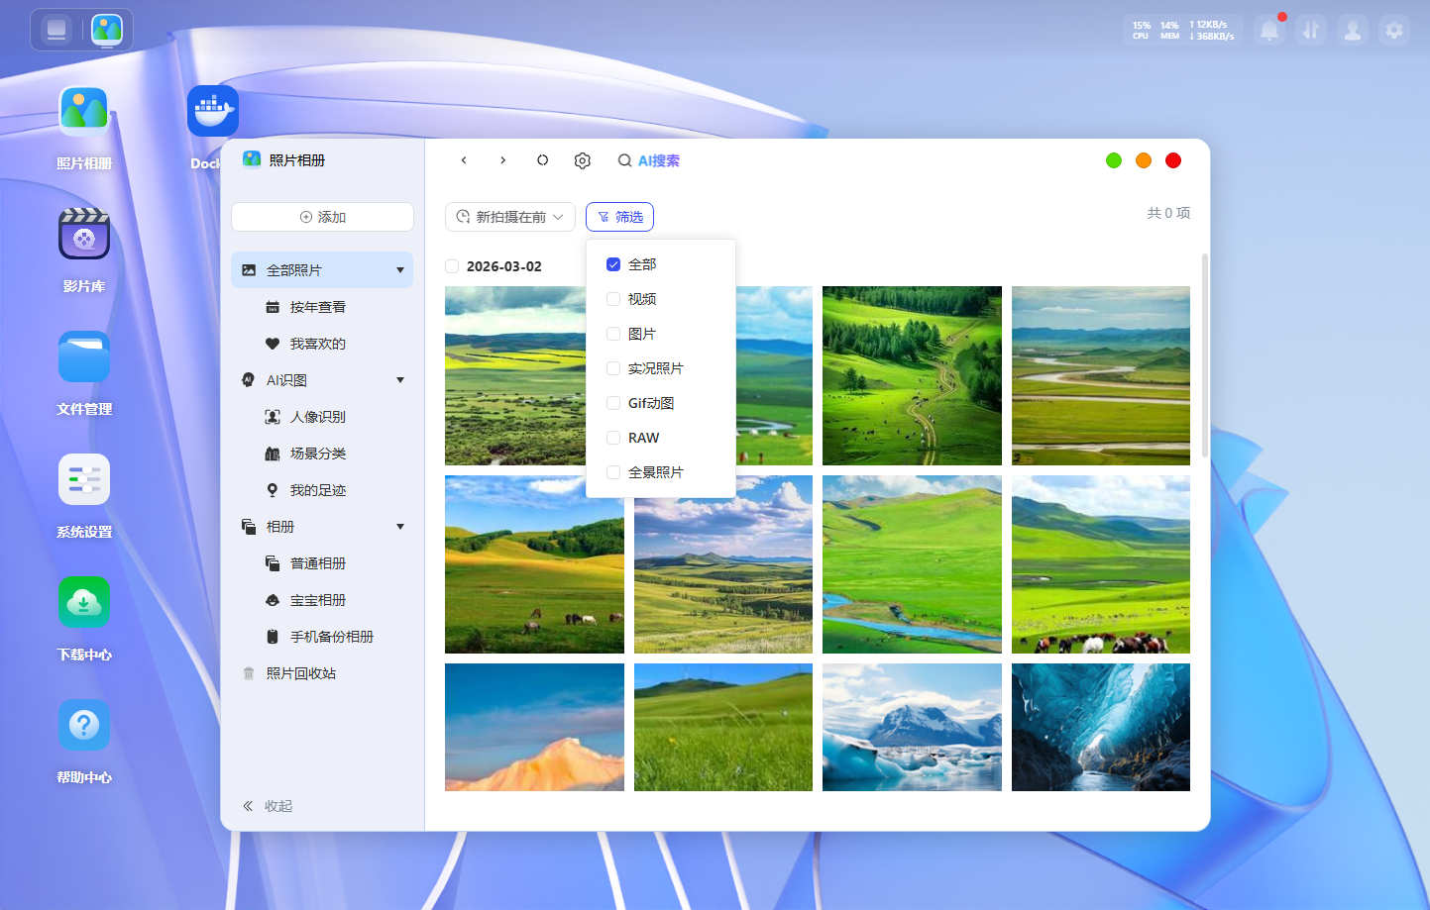Open the Docker desktop icon

pyautogui.click(x=213, y=111)
